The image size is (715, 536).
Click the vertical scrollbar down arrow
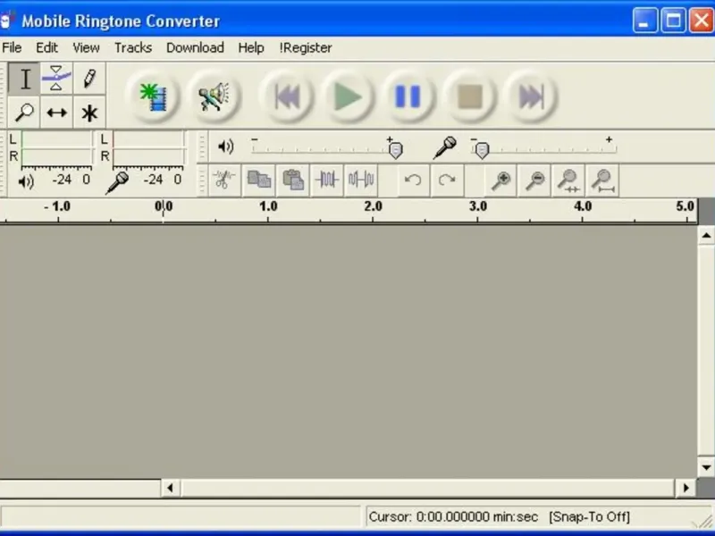pos(706,467)
